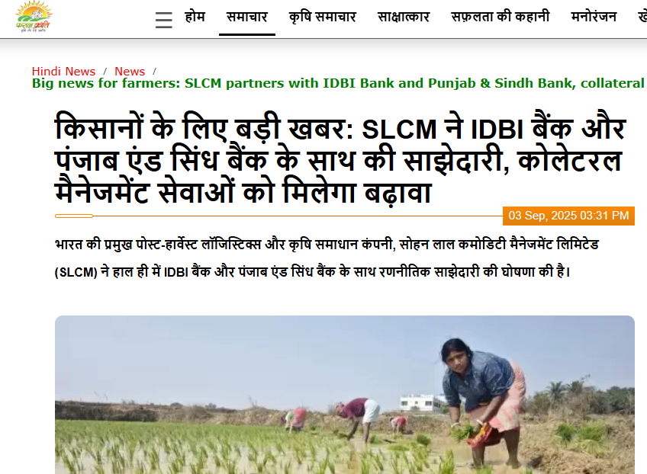Open the hamburger menu icon

click(164, 20)
